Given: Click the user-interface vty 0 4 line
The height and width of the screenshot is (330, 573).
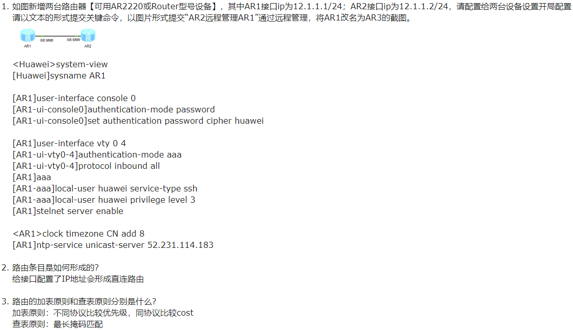Looking at the screenshot, I should coord(69,143).
